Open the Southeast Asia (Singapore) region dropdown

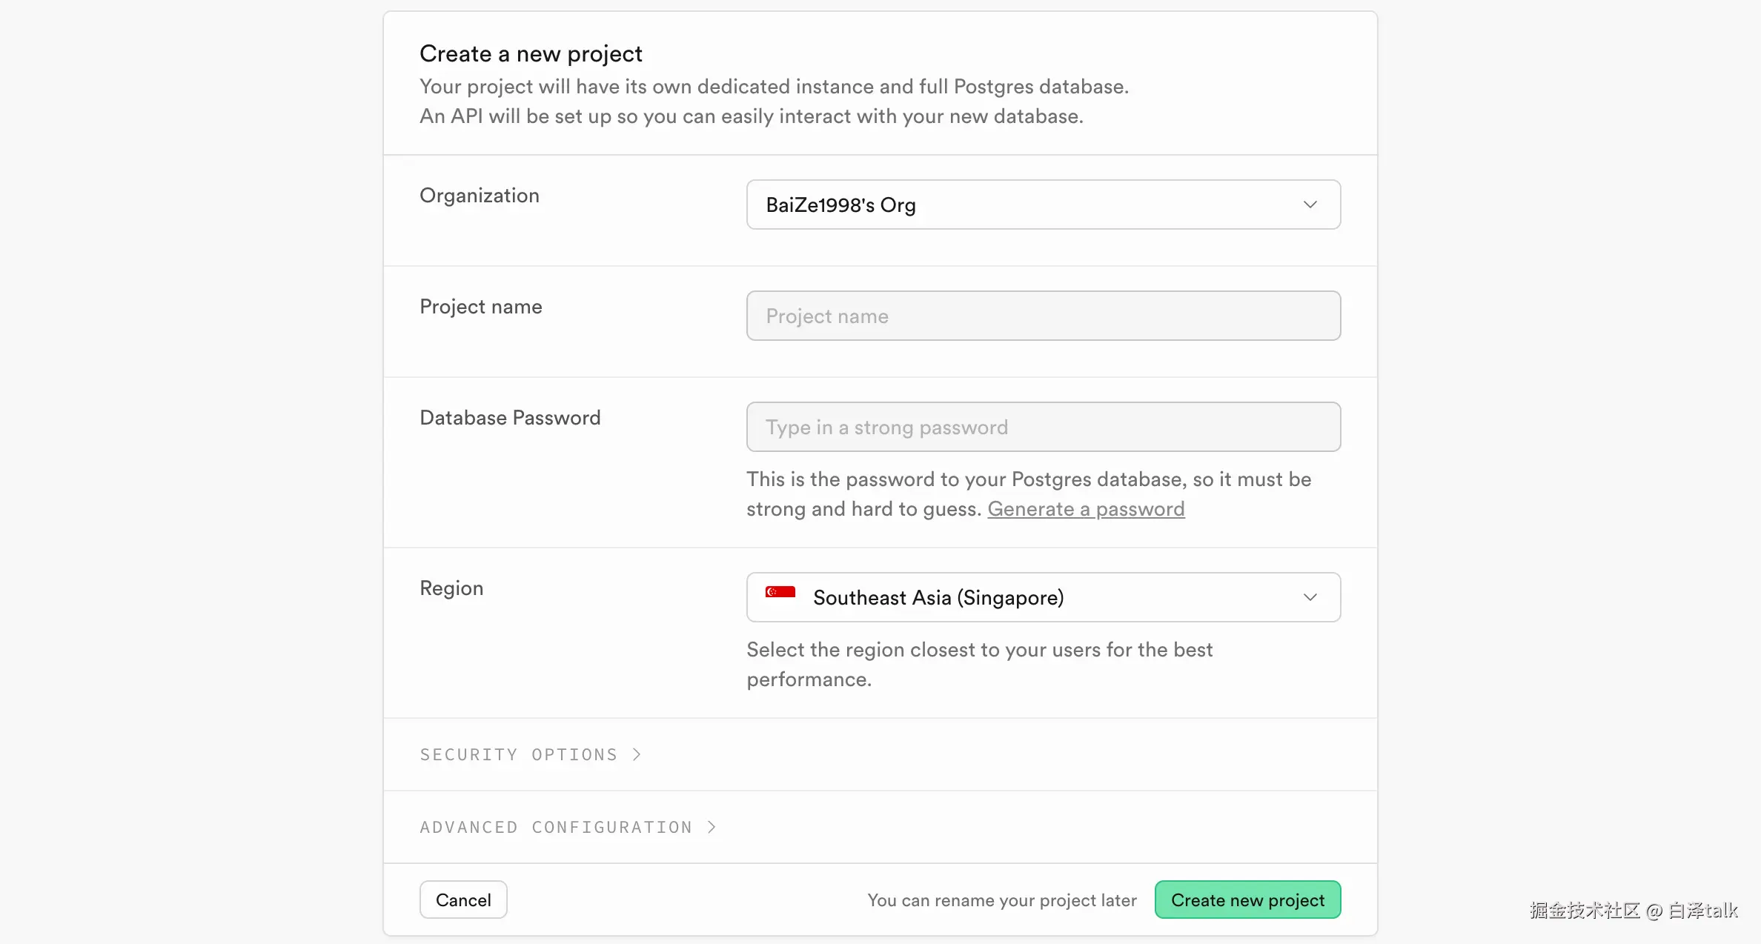[1042, 597]
